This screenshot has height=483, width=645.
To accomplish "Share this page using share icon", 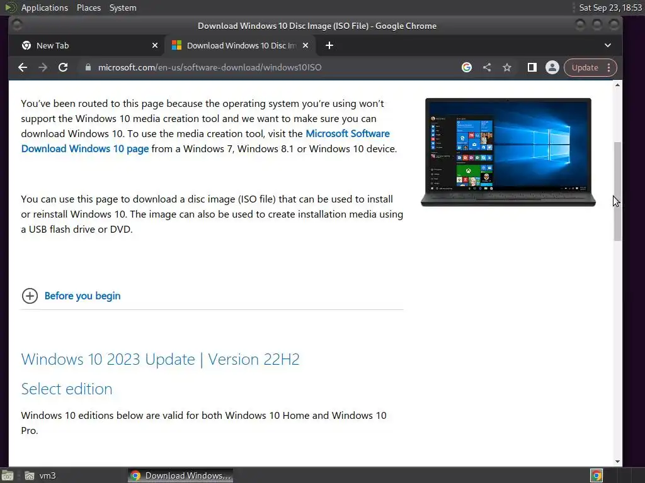I will pos(487,67).
